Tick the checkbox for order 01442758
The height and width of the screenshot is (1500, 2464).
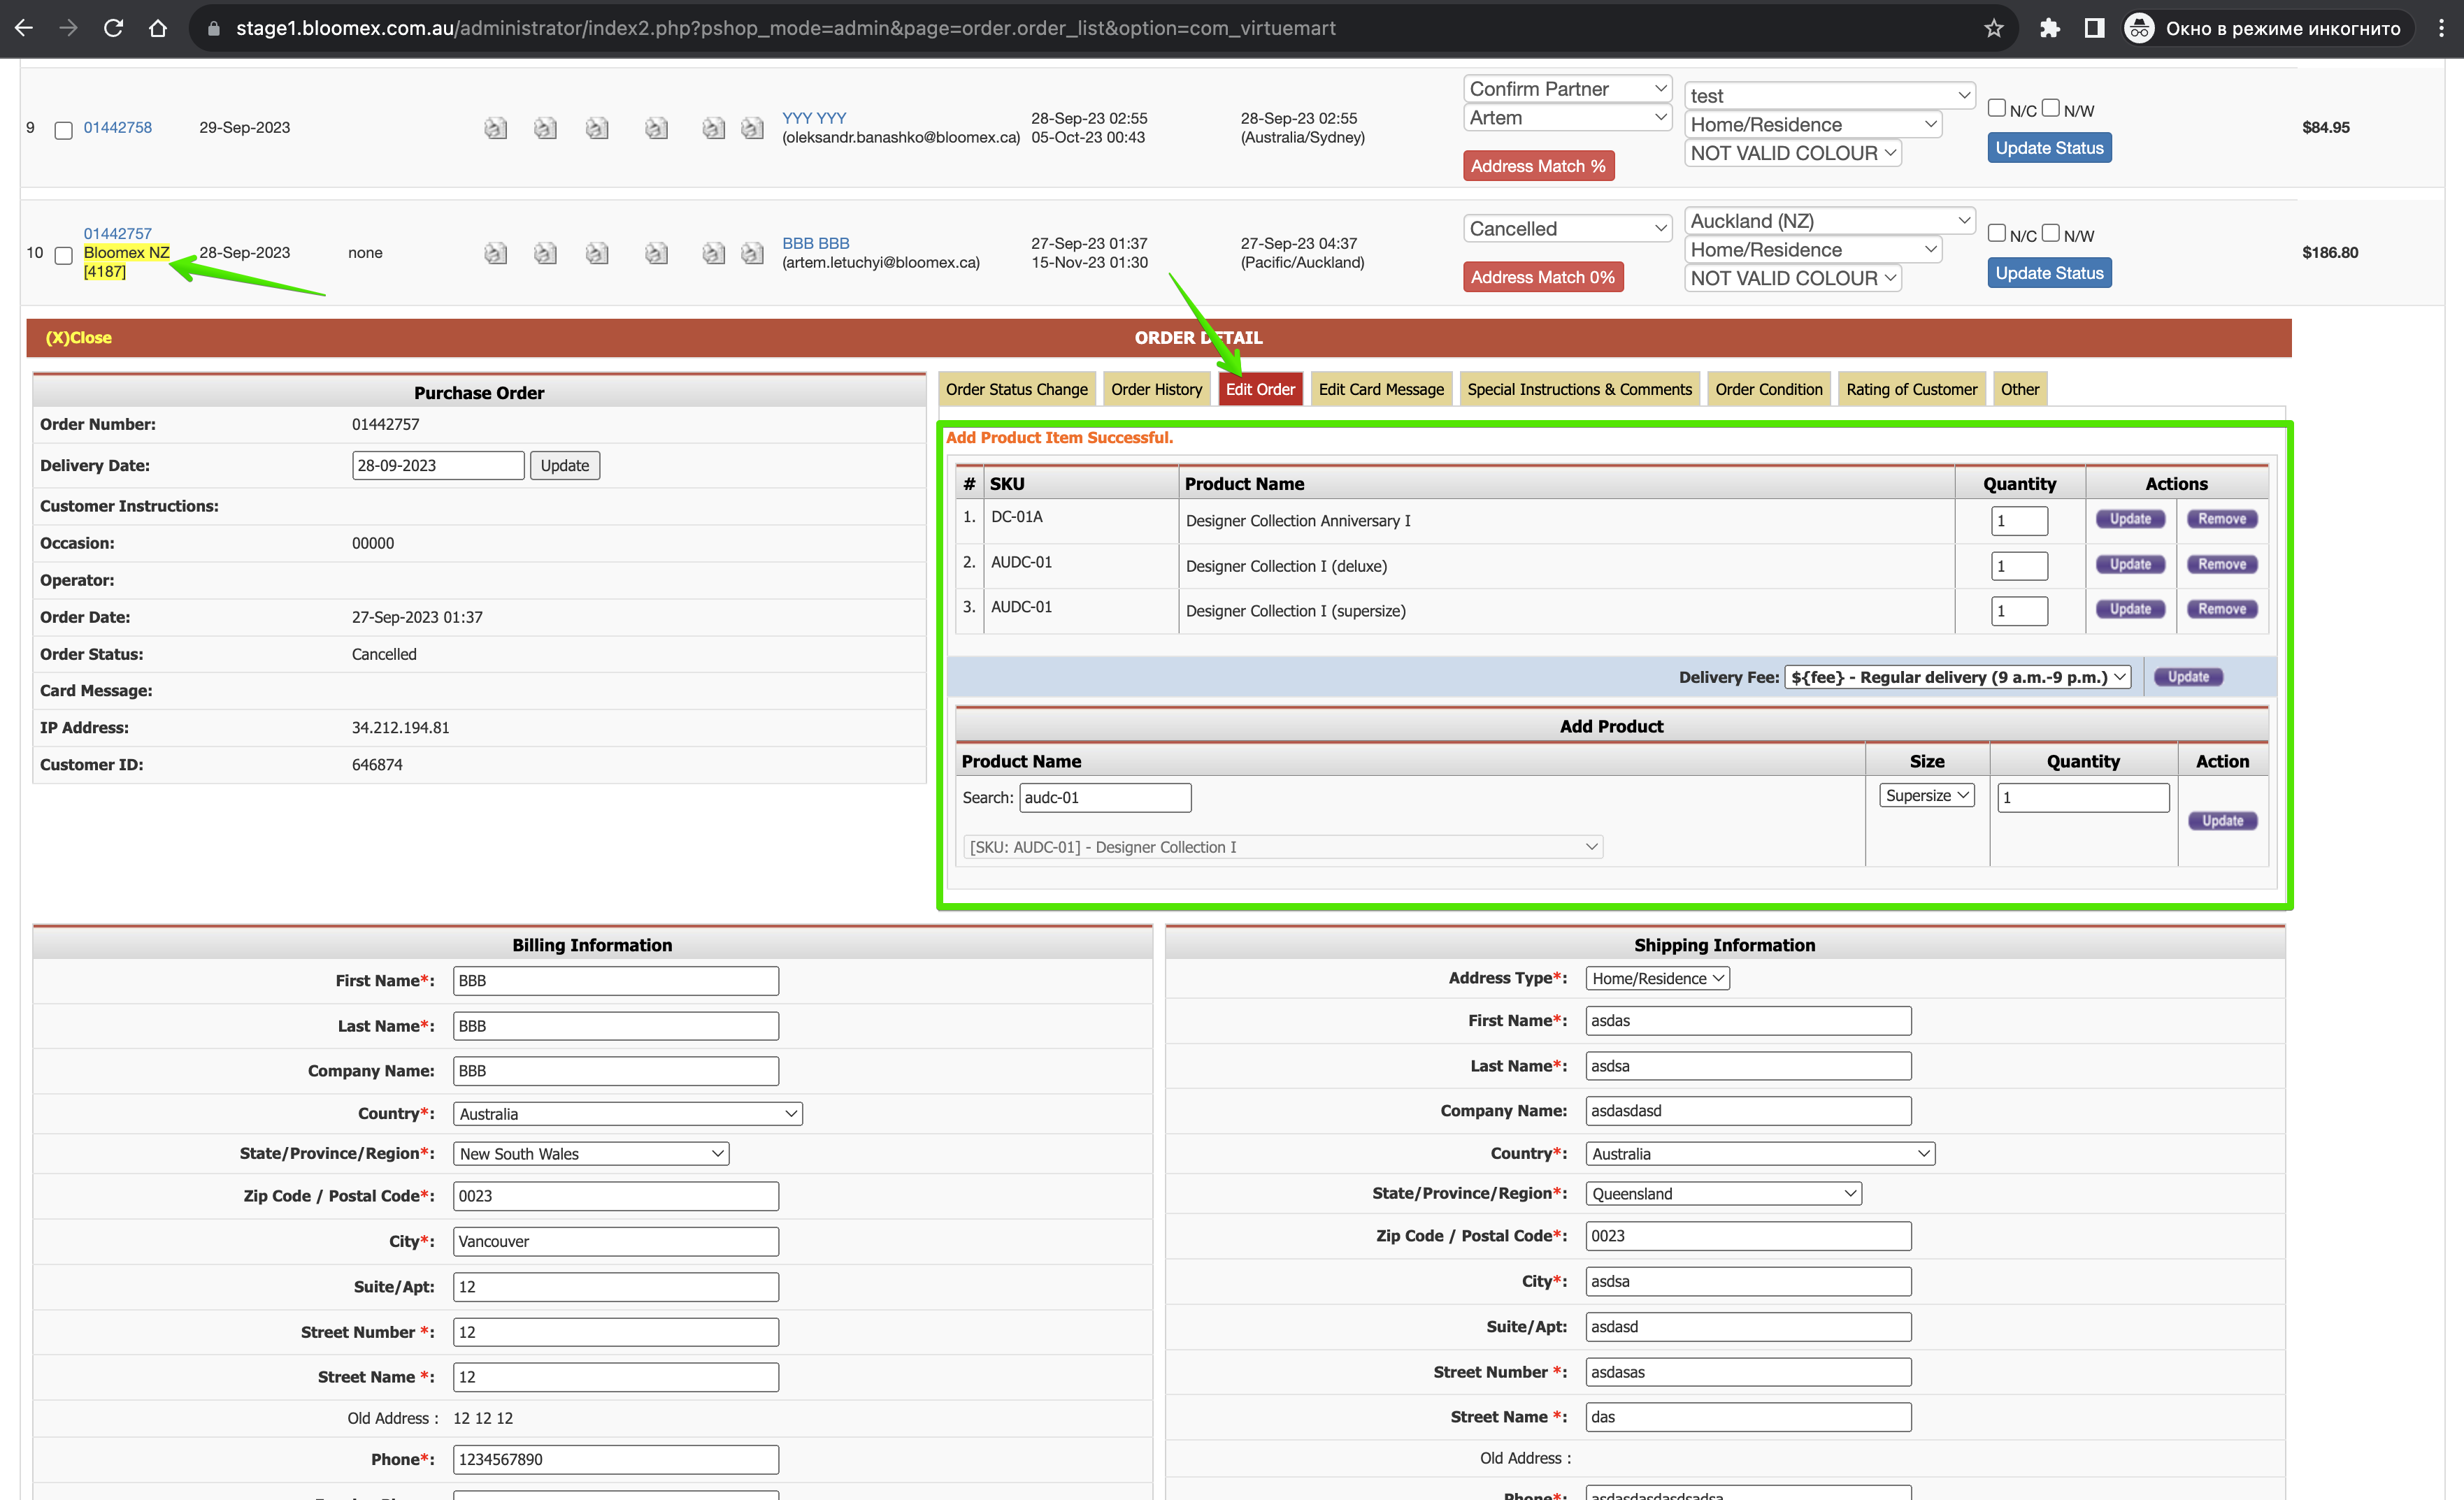tap(63, 130)
